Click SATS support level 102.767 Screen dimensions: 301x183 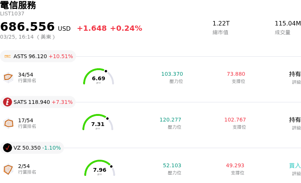point(235,120)
